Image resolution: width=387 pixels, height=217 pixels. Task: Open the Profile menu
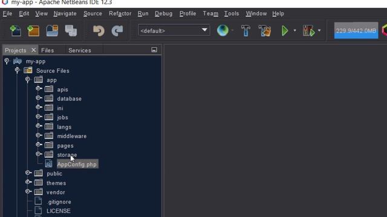[187, 13]
